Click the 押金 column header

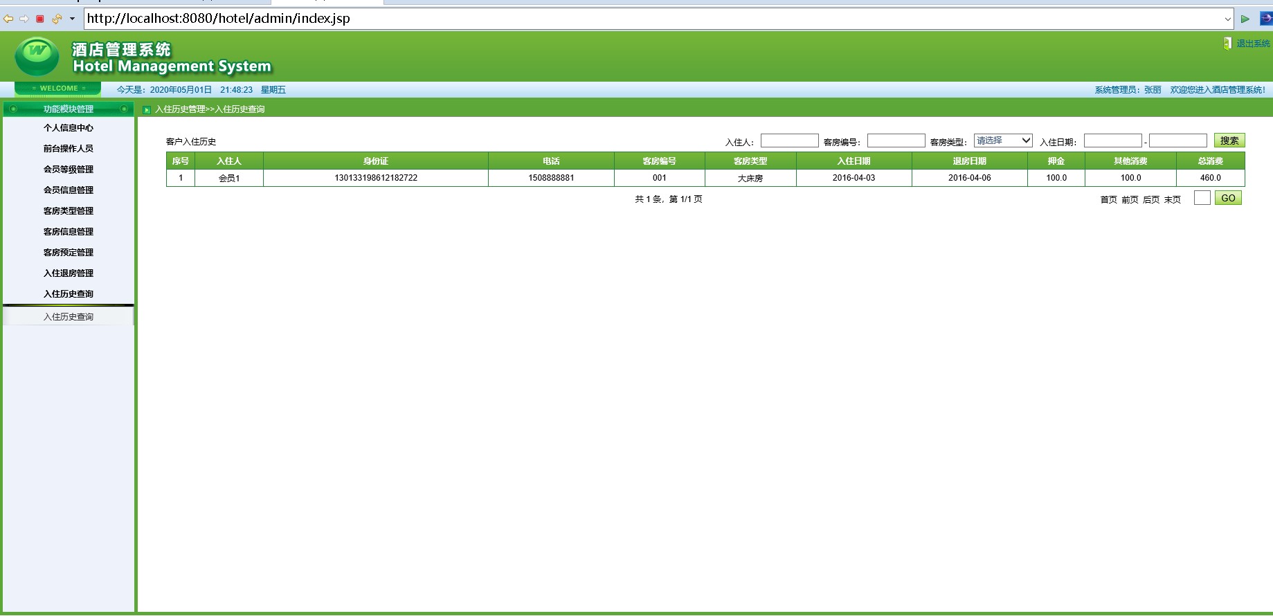click(1056, 161)
